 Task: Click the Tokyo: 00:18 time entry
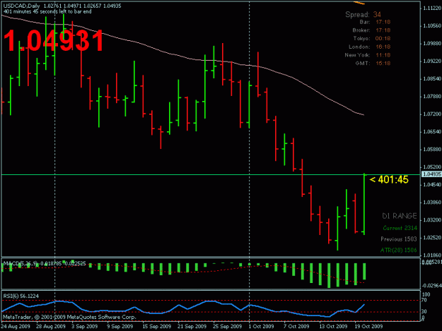point(372,38)
